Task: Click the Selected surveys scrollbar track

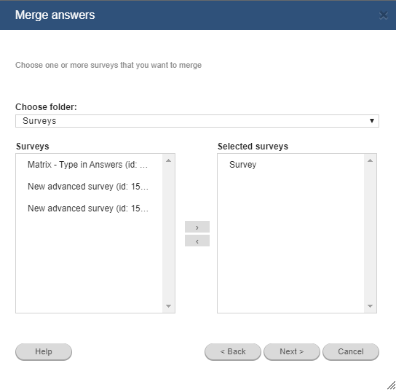Action: pyautogui.click(x=370, y=233)
